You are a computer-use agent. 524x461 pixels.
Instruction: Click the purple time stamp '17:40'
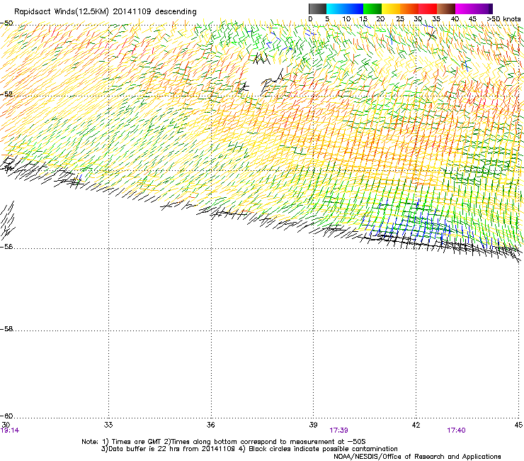pyautogui.click(x=456, y=431)
